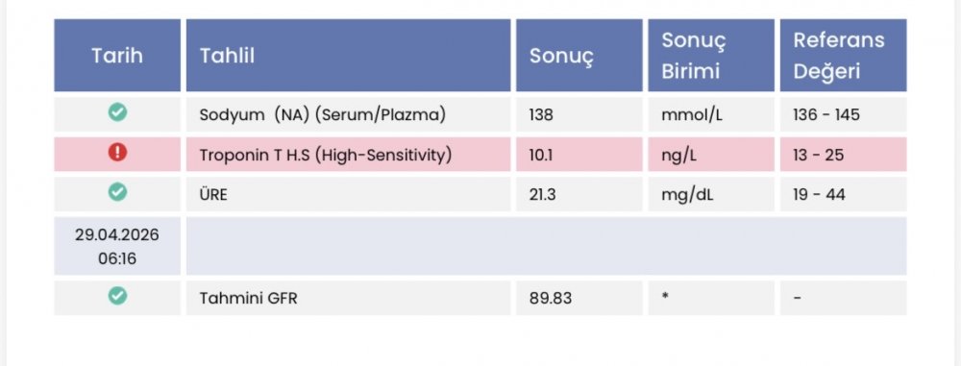Click the Tahmini GFR test name
Image resolution: width=961 pixels, height=366 pixels.
pyautogui.click(x=248, y=298)
